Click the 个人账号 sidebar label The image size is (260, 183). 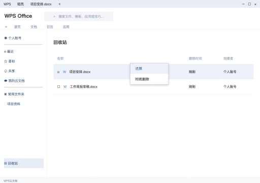[x=15, y=38]
